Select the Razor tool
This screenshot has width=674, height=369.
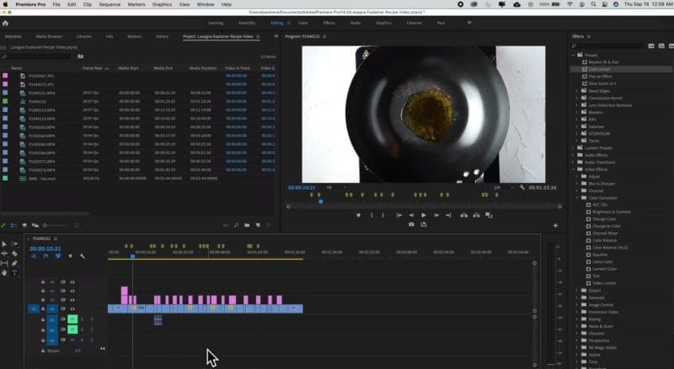pos(14,254)
